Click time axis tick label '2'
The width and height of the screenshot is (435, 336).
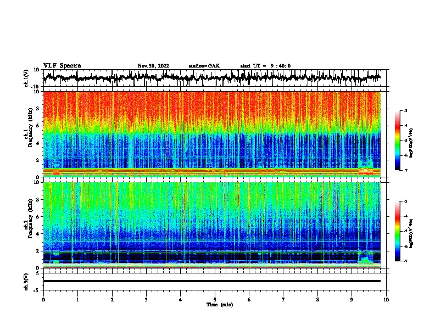pos(112,299)
